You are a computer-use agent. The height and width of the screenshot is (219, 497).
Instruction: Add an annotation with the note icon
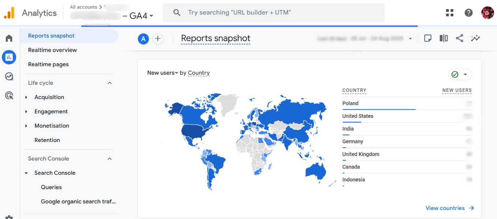click(x=428, y=38)
